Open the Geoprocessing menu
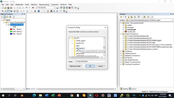 44,5
